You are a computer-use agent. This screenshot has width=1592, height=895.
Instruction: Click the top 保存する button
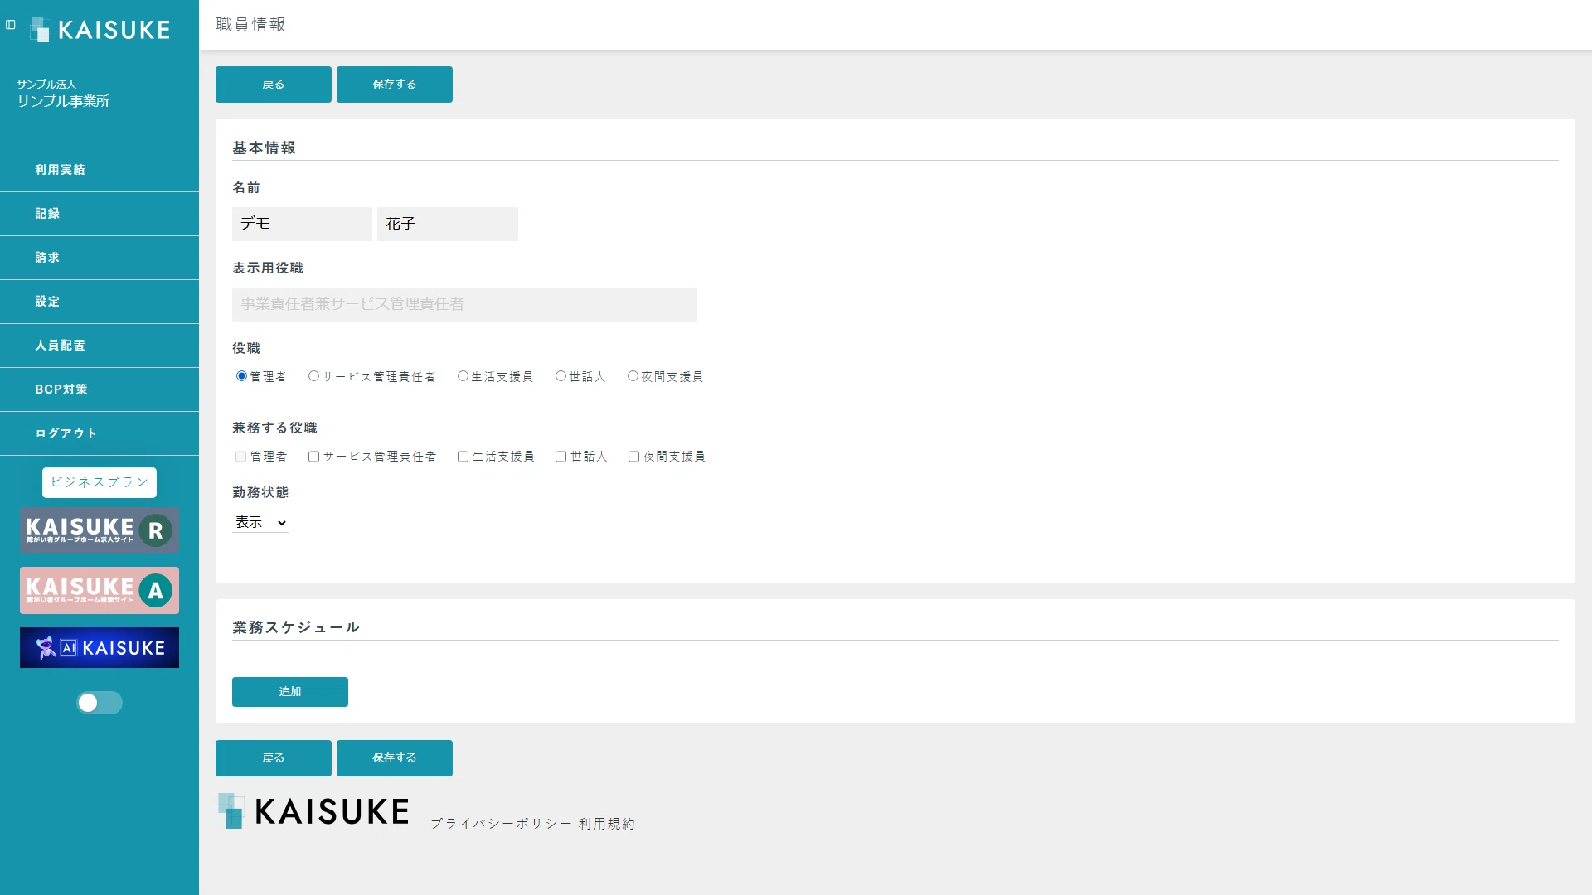click(x=395, y=85)
